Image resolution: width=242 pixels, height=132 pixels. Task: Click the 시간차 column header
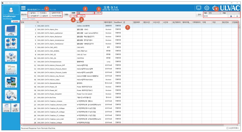(x=167, y=22)
